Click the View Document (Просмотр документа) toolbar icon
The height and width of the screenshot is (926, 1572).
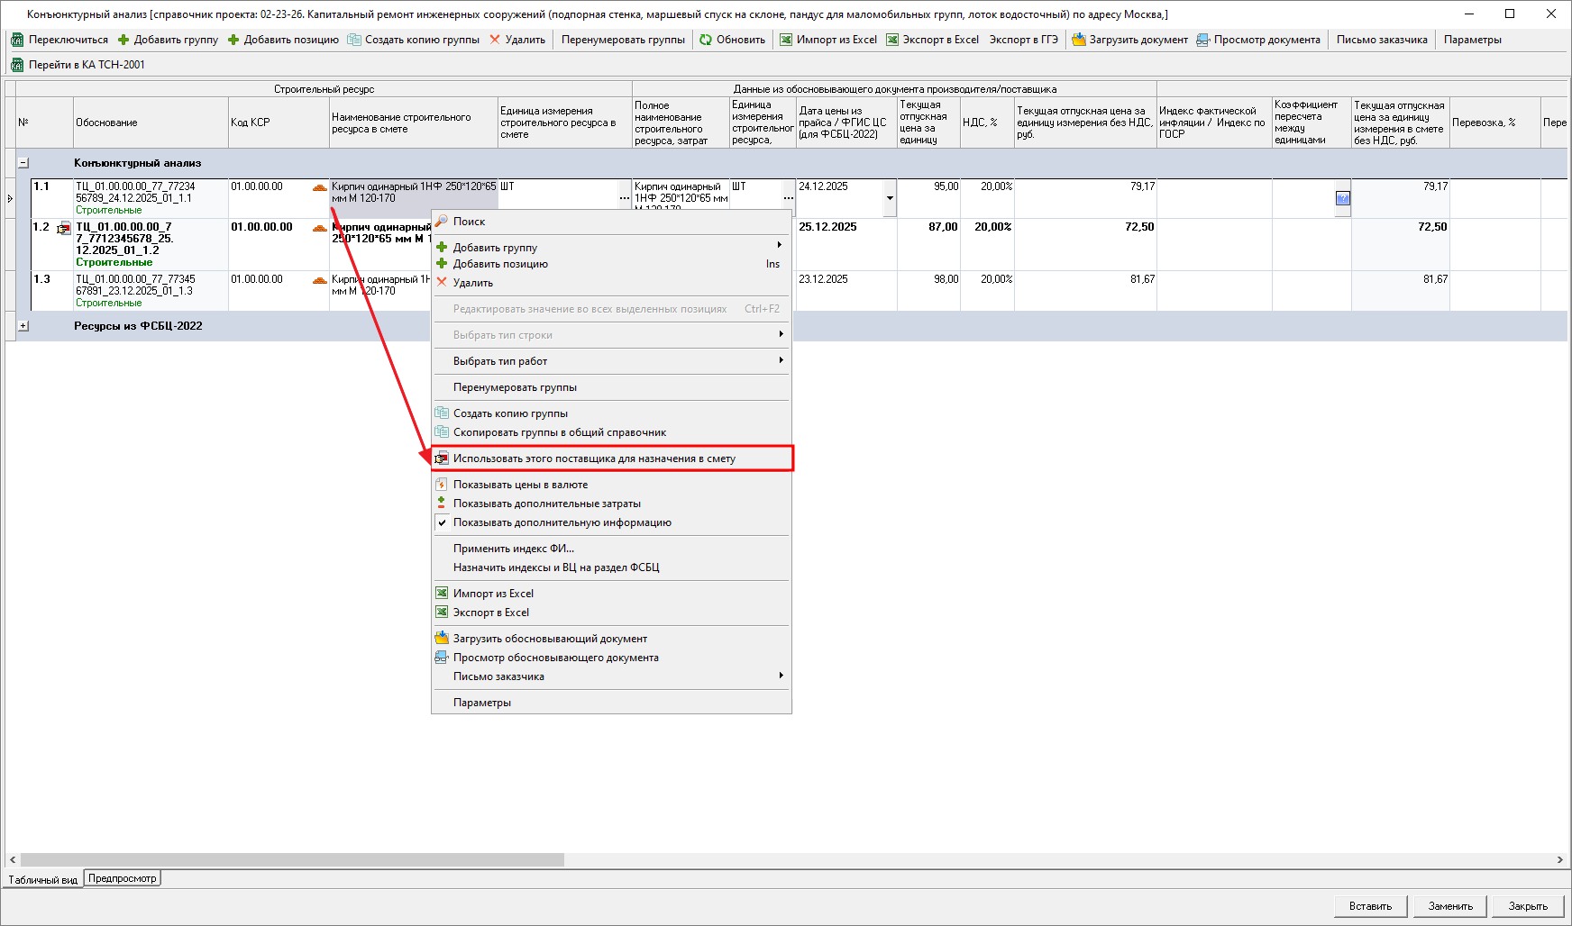point(1203,40)
